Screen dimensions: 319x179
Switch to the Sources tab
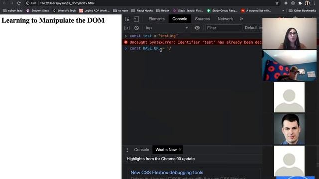tap(202, 19)
